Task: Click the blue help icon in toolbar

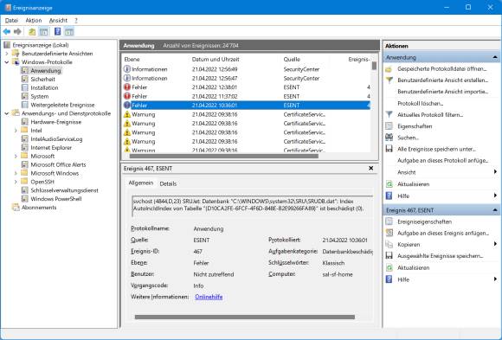Action: tap(58, 31)
